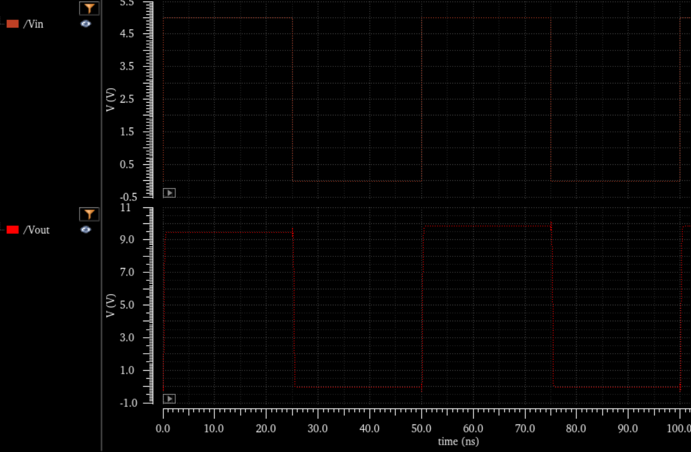Click the "0.0" time axis value
The image size is (691, 452).
point(163,429)
